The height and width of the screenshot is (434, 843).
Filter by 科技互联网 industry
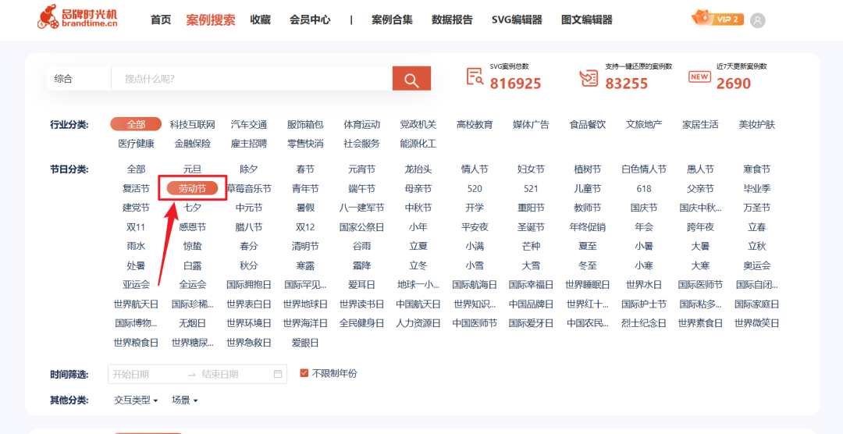(193, 125)
